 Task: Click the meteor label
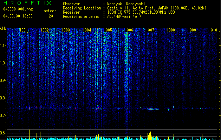click(x=50, y=11)
